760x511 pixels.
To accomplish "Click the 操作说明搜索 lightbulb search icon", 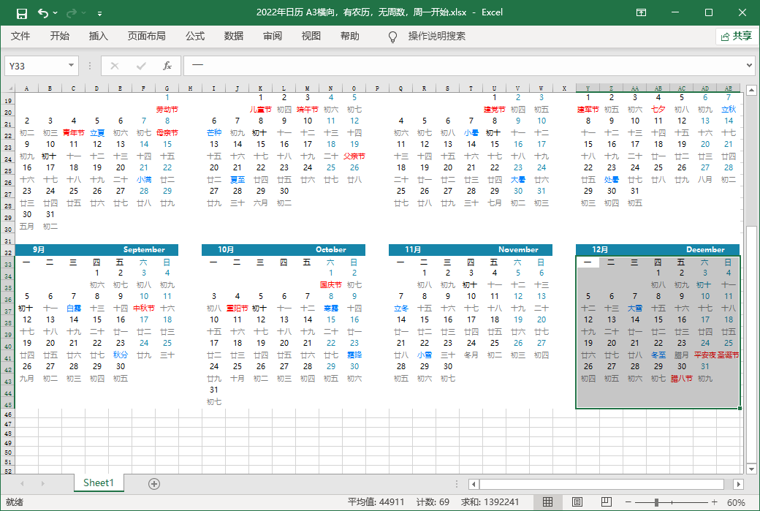I will (393, 36).
